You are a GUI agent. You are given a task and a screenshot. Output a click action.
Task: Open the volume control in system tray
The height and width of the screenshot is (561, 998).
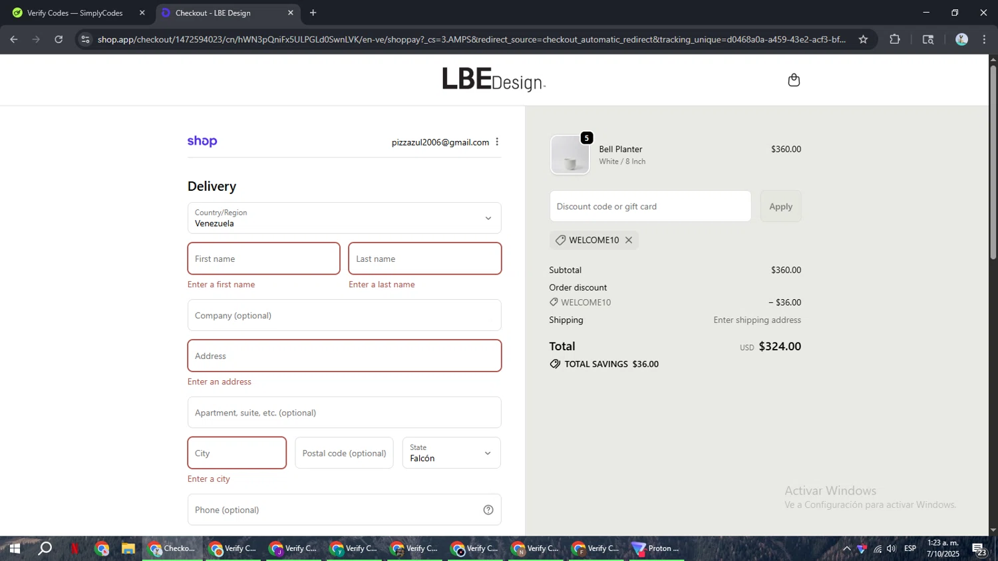[x=891, y=548]
